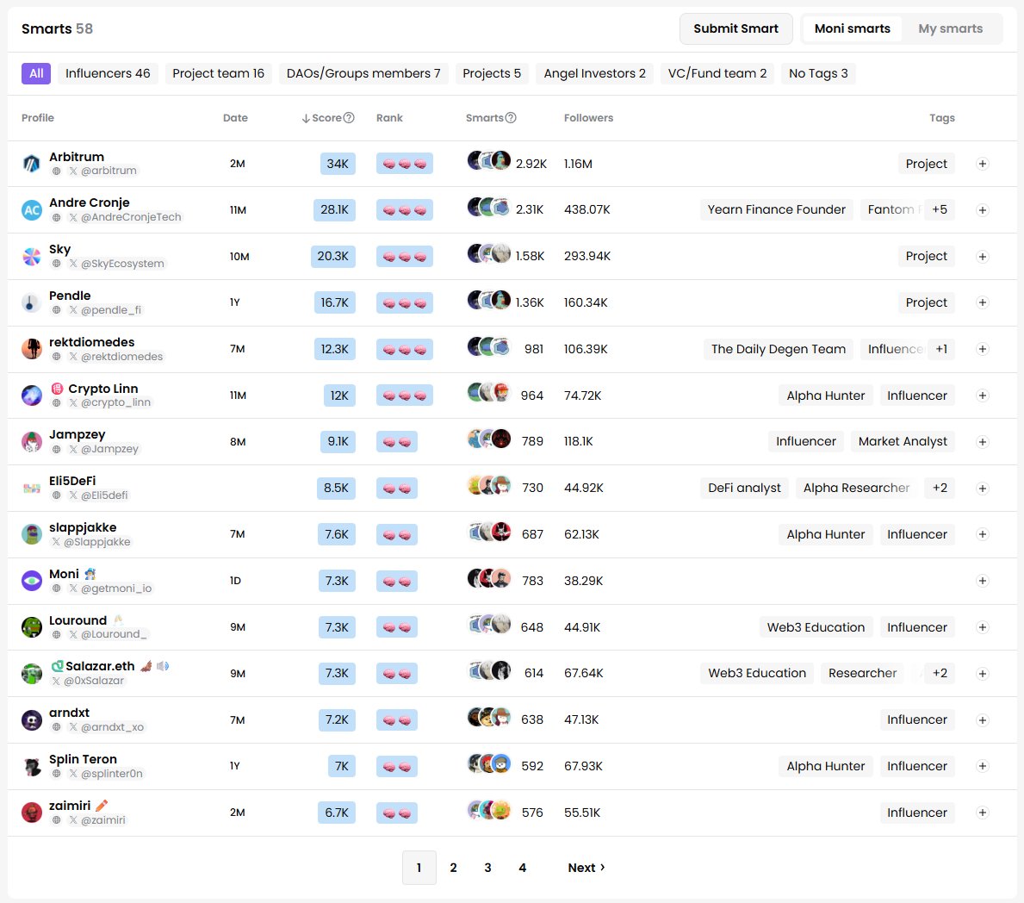Sort by the Score column header

(x=327, y=117)
